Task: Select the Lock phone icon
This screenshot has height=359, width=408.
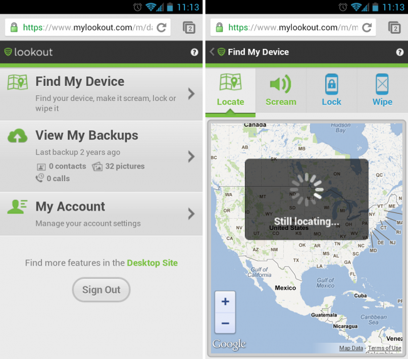Action: pos(331,84)
